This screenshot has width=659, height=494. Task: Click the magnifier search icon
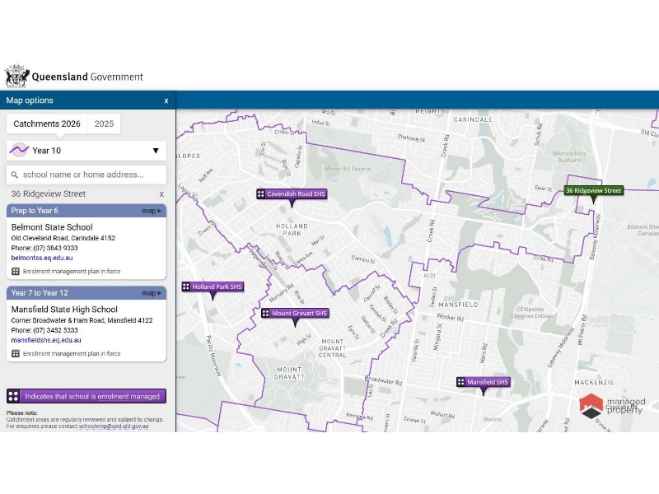tap(15, 175)
